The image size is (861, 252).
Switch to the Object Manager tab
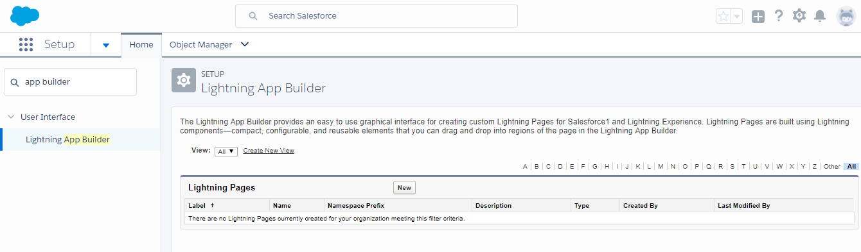pos(200,44)
